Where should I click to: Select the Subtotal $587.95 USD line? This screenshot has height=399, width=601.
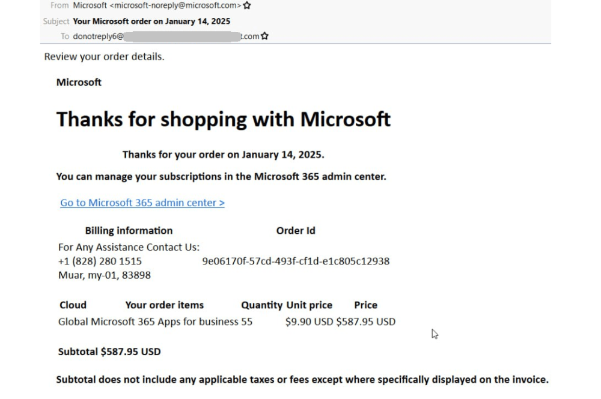[x=108, y=352]
